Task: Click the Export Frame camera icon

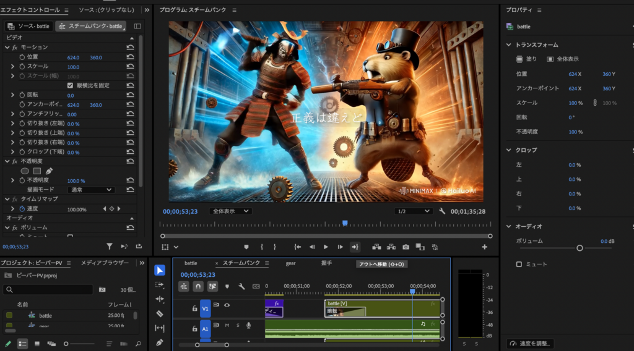Action: coord(406,247)
